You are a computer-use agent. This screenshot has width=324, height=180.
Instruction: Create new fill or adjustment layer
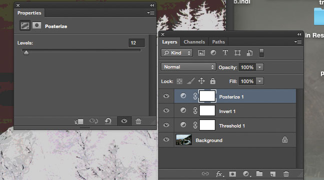[247, 174]
